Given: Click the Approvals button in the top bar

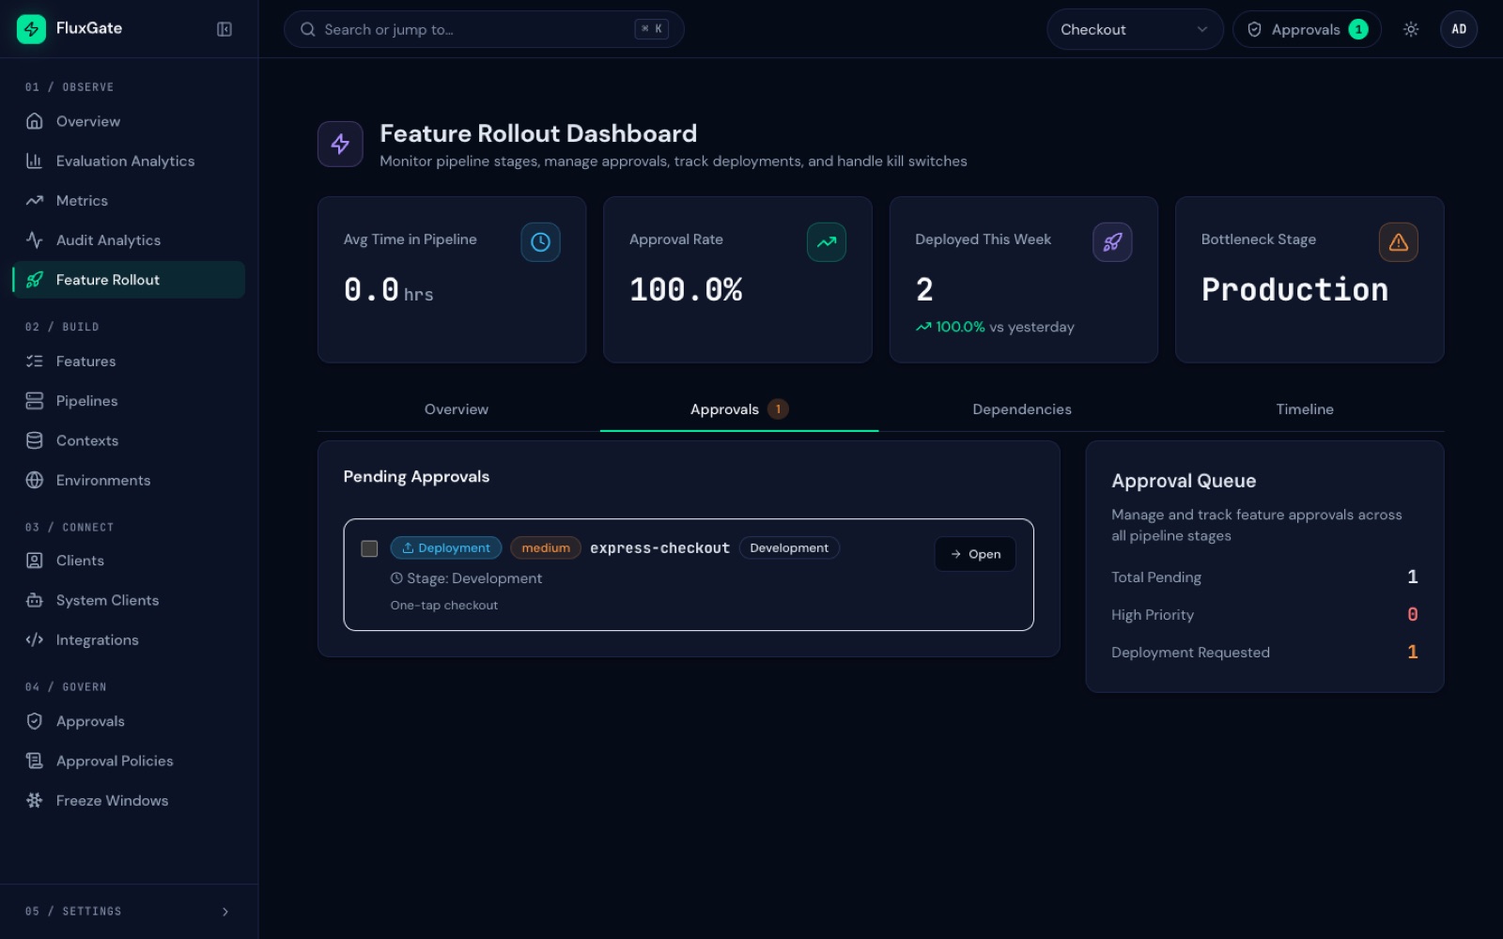Looking at the screenshot, I should point(1307,29).
